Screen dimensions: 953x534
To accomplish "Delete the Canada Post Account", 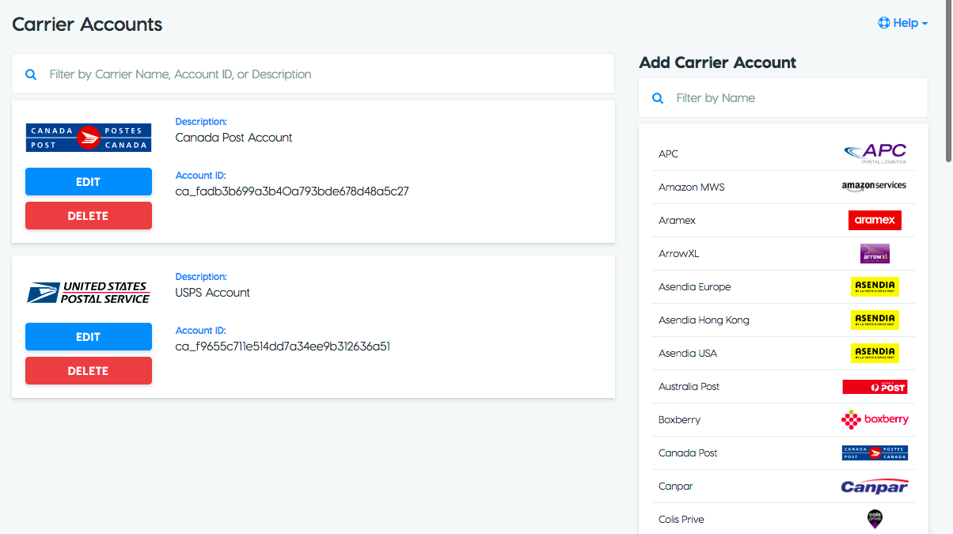I will point(89,215).
